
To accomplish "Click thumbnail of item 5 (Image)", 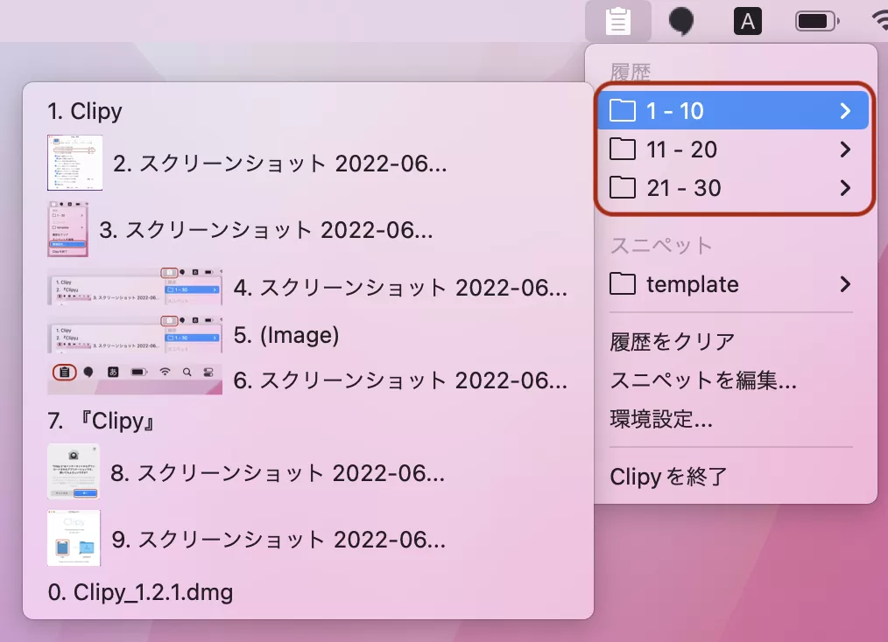I will click(135, 334).
